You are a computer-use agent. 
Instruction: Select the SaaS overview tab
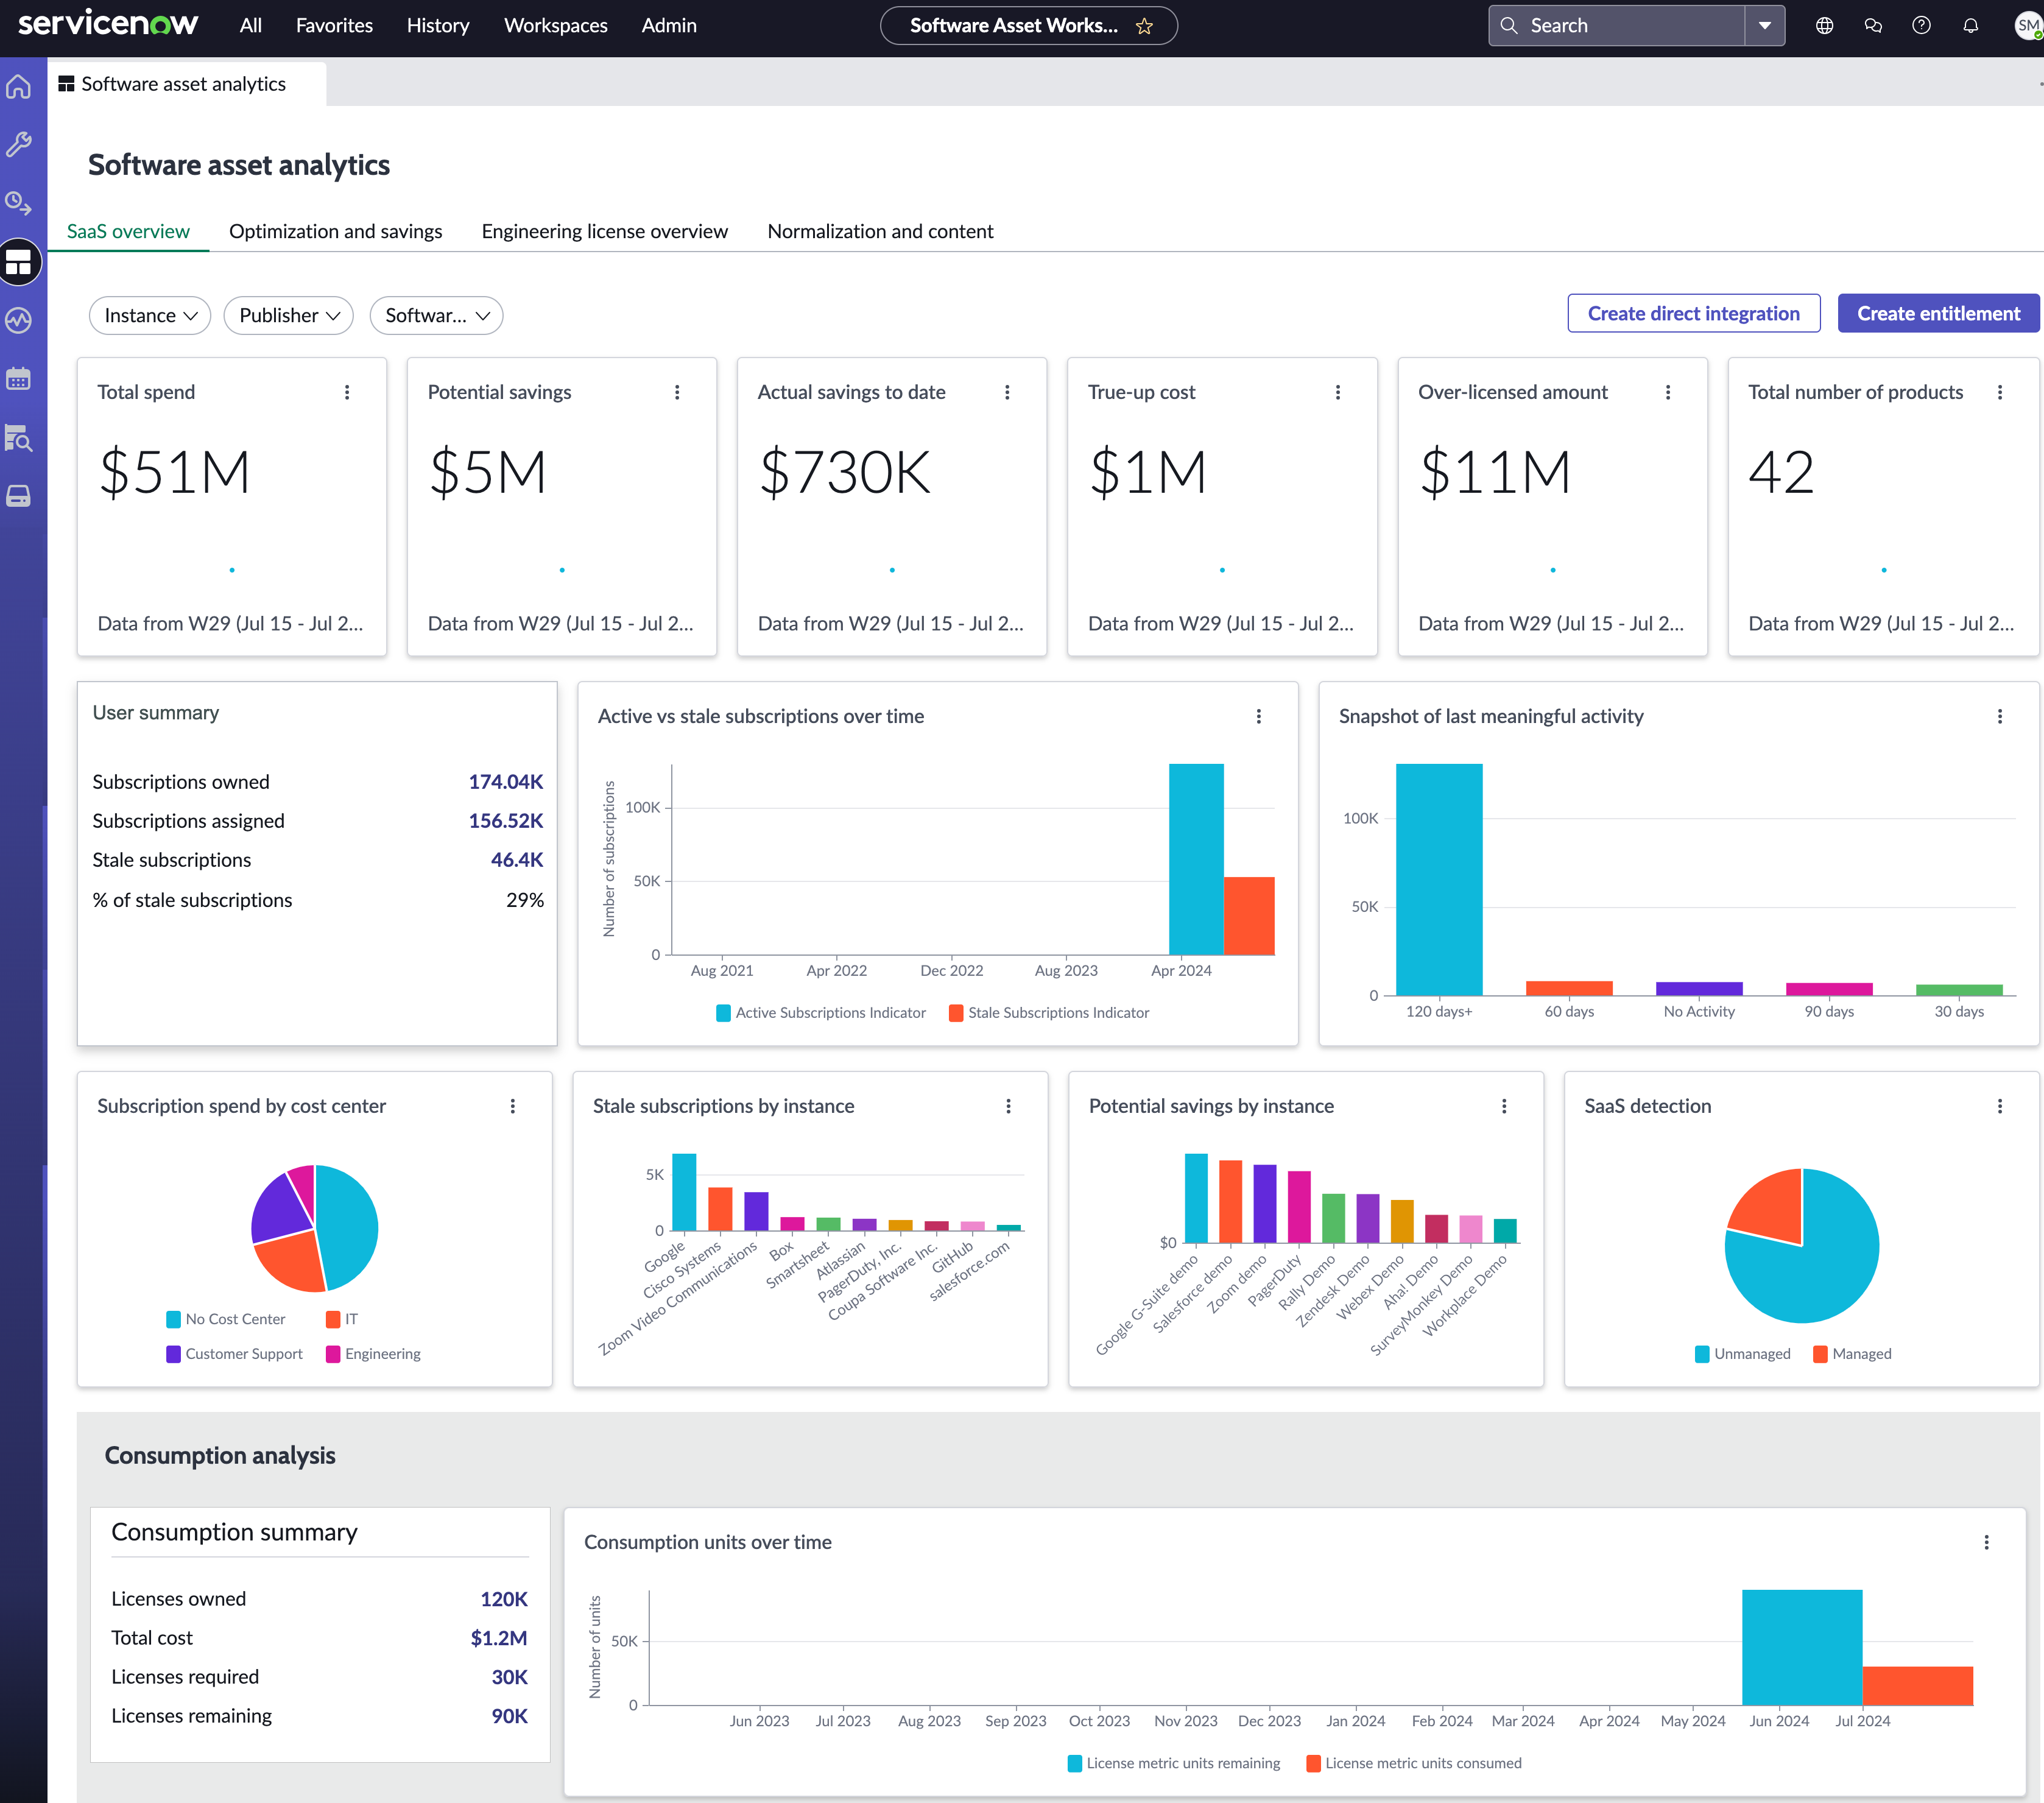tap(128, 231)
